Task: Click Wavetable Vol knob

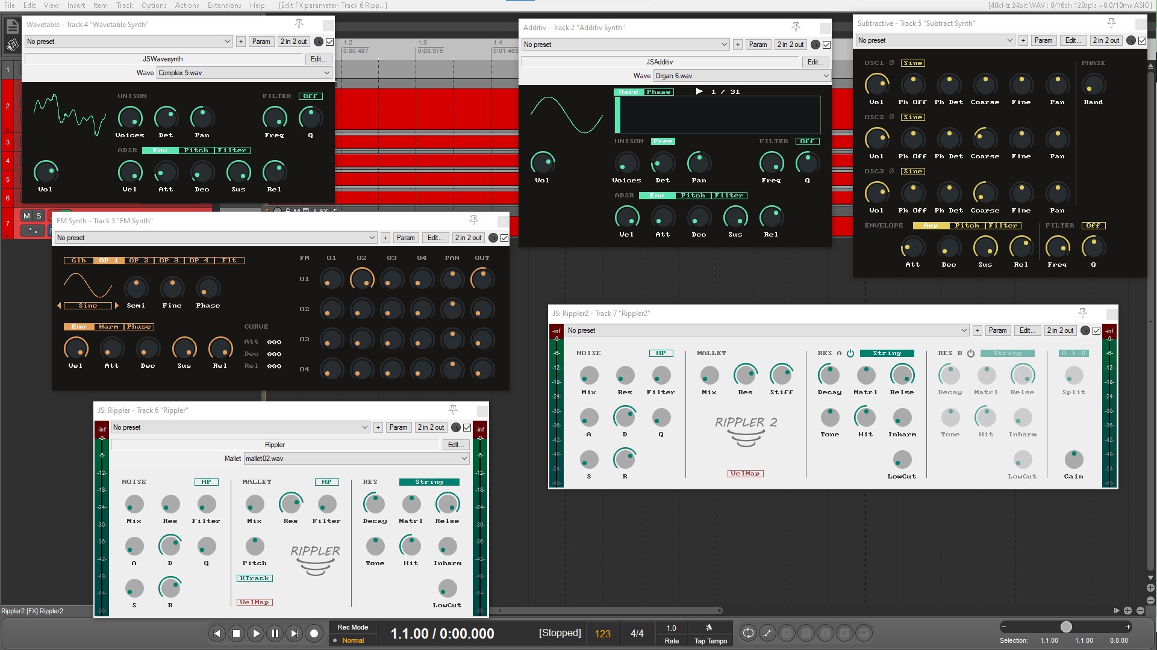Action: [x=46, y=172]
